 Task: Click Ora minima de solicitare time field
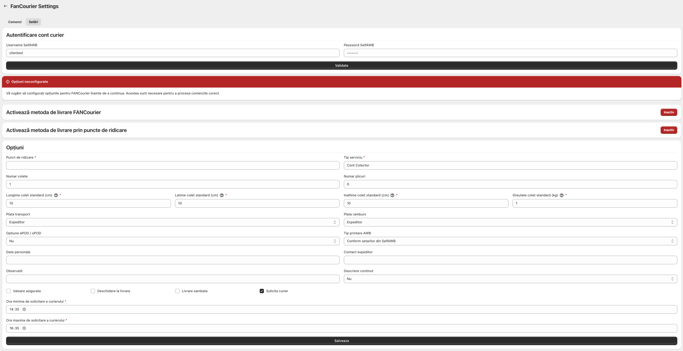(x=341, y=309)
